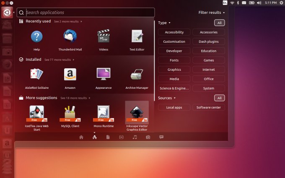Switch to the Music lens tab

coord(135,137)
